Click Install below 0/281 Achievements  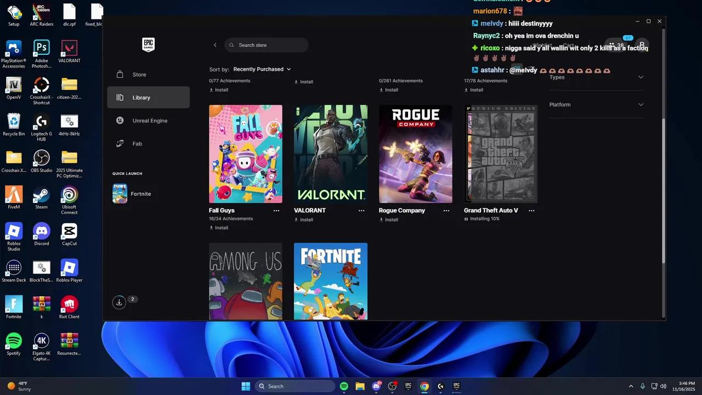pyautogui.click(x=389, y=90)
